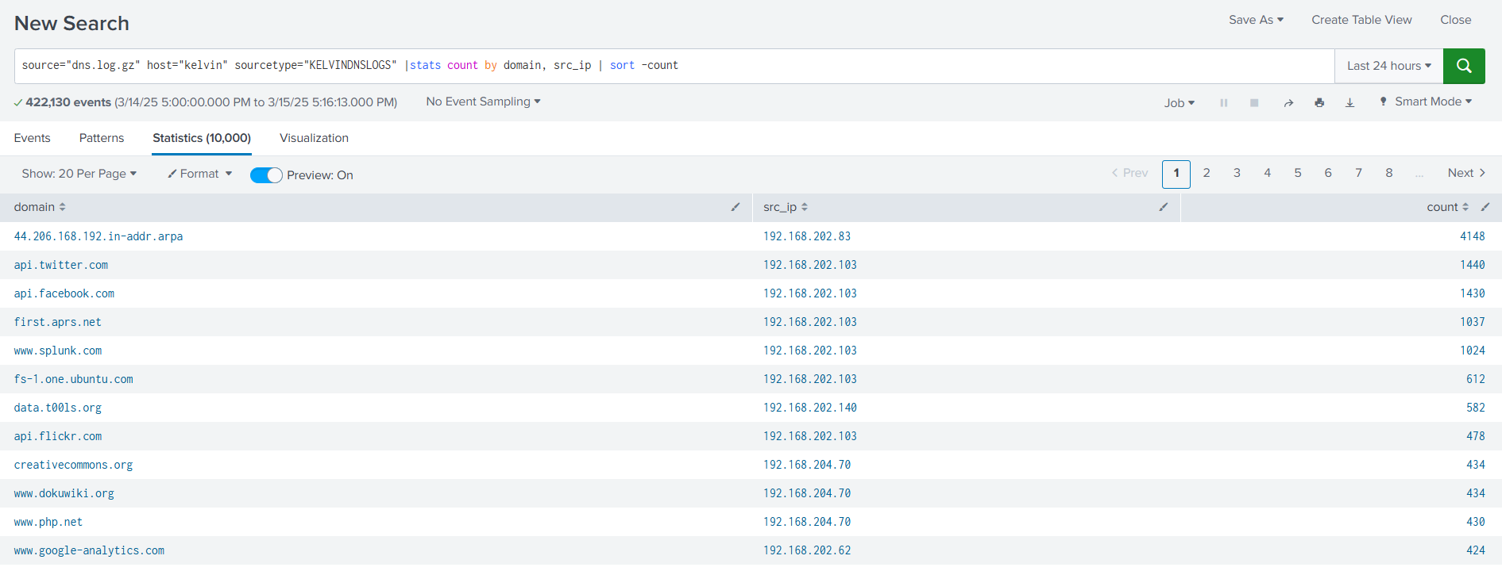The image size is (1502, 571).
Task: Click the api.facebook.com domain cell
Action: 64,293
